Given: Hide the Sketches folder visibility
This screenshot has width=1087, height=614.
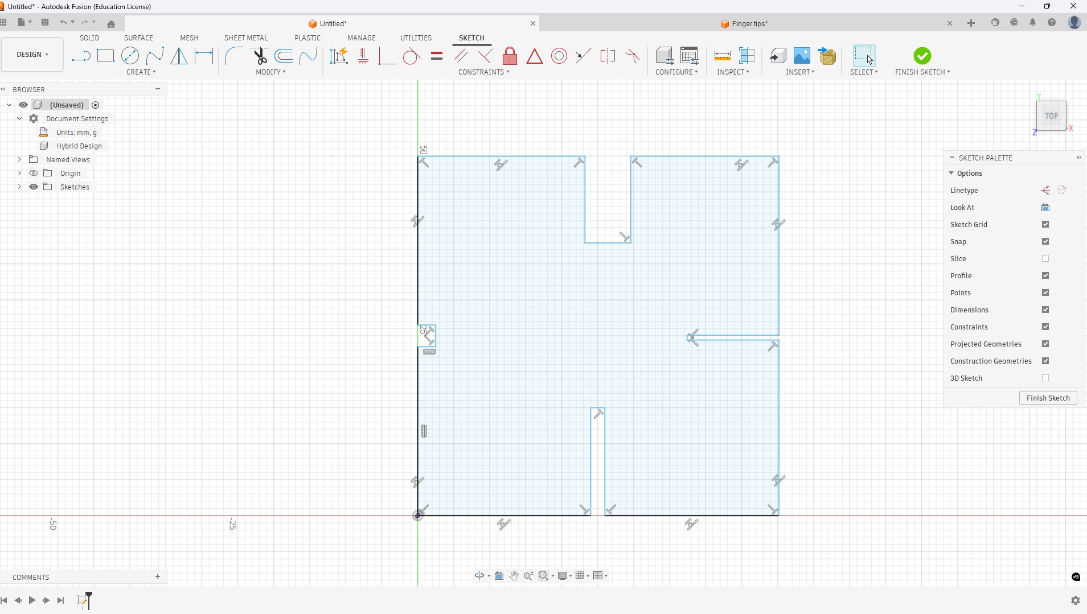Looking at the screenshot, I should (x=34, y=187).
